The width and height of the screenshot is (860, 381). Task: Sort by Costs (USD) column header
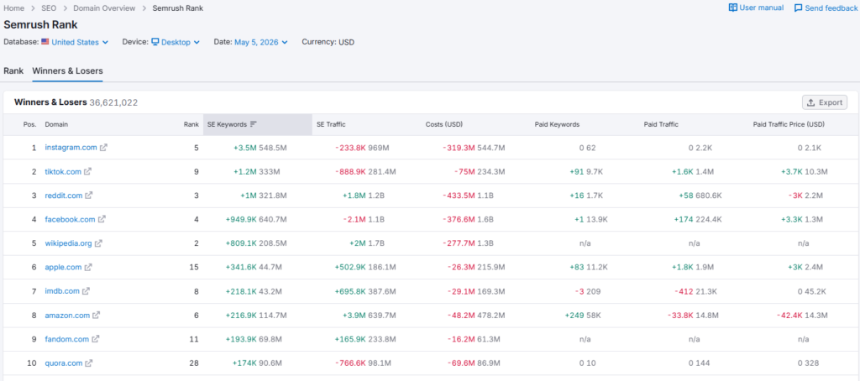click(x=444, y=124)
